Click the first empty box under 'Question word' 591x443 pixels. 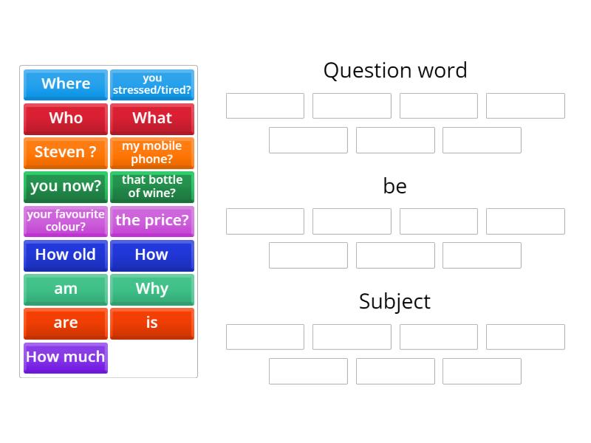pyautogui.click(x=264, y=105)
